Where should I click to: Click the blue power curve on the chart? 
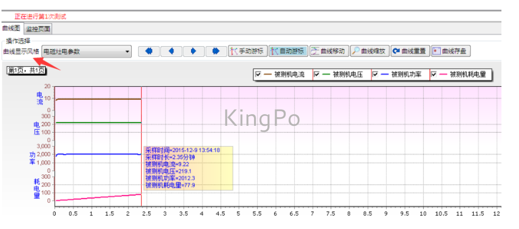point(99,154)
